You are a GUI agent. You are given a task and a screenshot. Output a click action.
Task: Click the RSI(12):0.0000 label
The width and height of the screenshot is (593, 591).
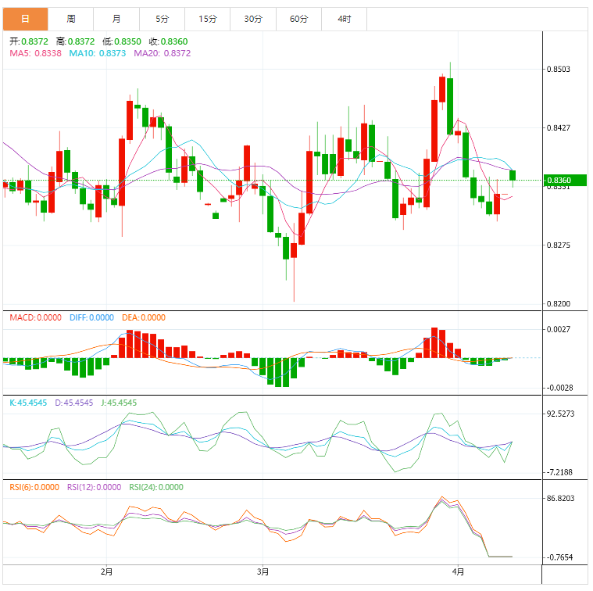pyautogui.click(x=95, y=487)
